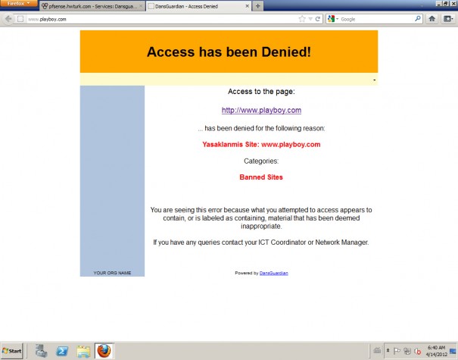Image resolution: width=458 pixels, height=360 pixels.
Task: Click the 'YOUR ORG NAME' text
Action: [x=112, y=273]
